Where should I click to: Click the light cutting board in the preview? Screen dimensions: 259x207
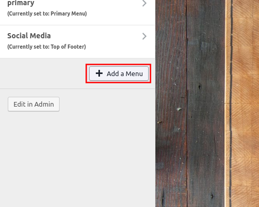coord(245,103)
